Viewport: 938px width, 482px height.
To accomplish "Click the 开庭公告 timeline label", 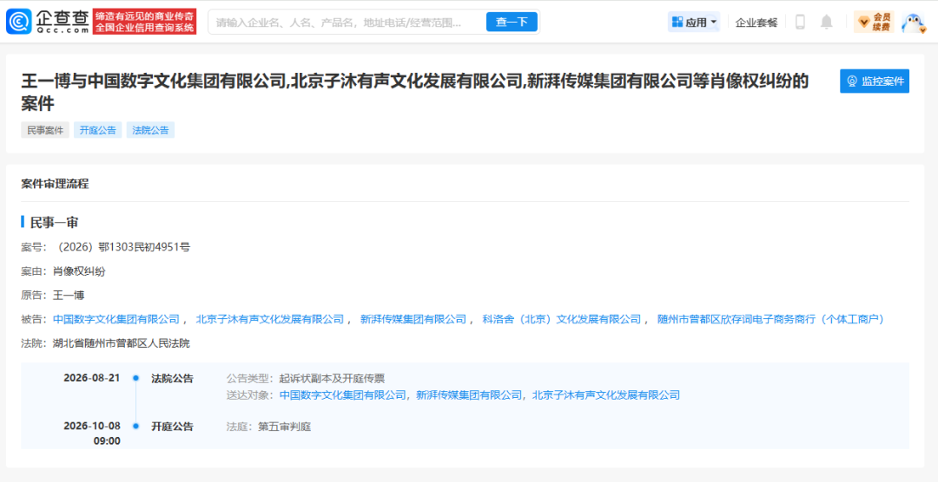I will coord(172,427).
